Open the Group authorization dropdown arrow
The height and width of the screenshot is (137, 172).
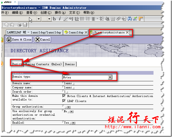tap(68, 107)
